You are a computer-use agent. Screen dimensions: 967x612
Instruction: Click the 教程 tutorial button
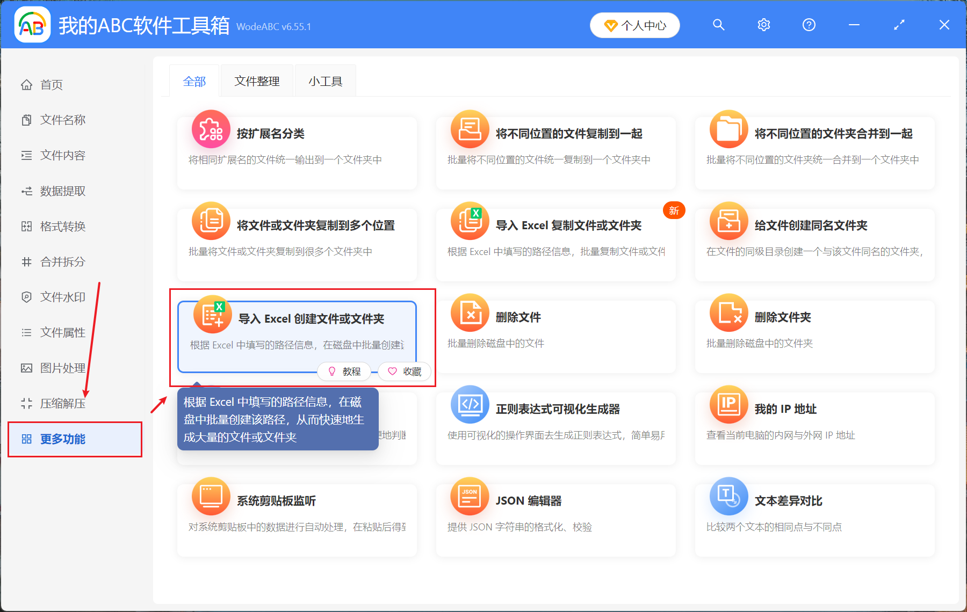pos(344,371)
